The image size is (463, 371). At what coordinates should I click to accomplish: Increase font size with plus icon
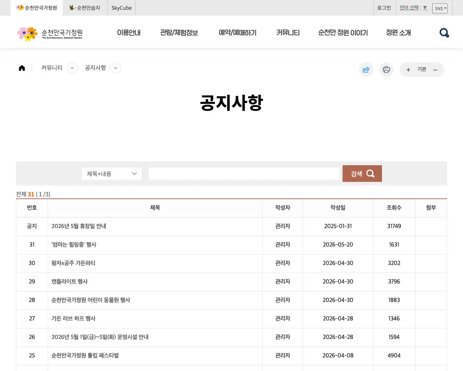coord(408,70)
